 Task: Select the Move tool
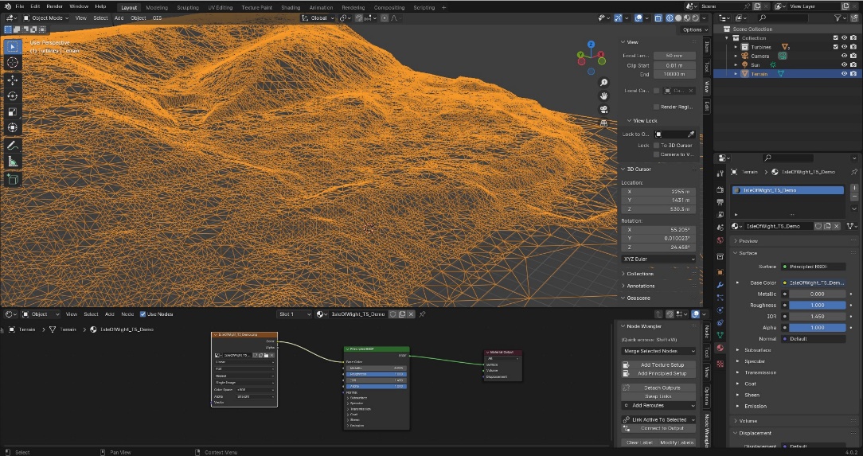[13, 80]
